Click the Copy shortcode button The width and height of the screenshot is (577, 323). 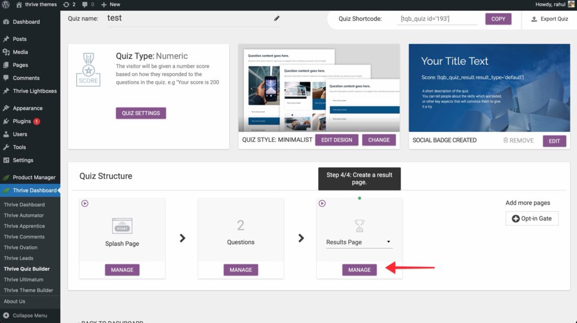click(x=498, y=19)
